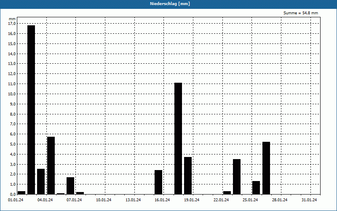
Task: Select the date label "16.01.24"
Action: pos(162,200)
